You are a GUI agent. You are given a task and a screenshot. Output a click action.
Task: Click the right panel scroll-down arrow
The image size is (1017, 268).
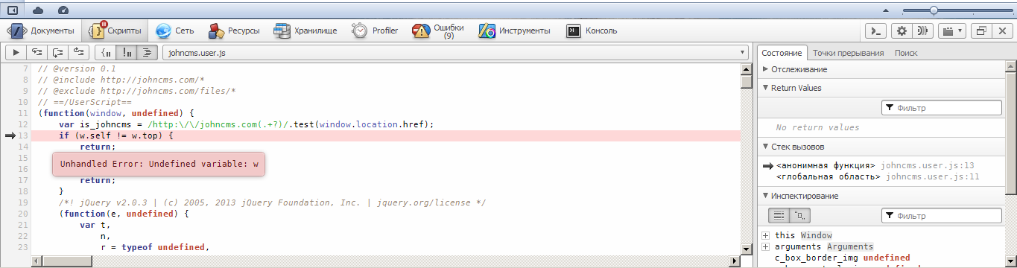(x=1010, y=261)
